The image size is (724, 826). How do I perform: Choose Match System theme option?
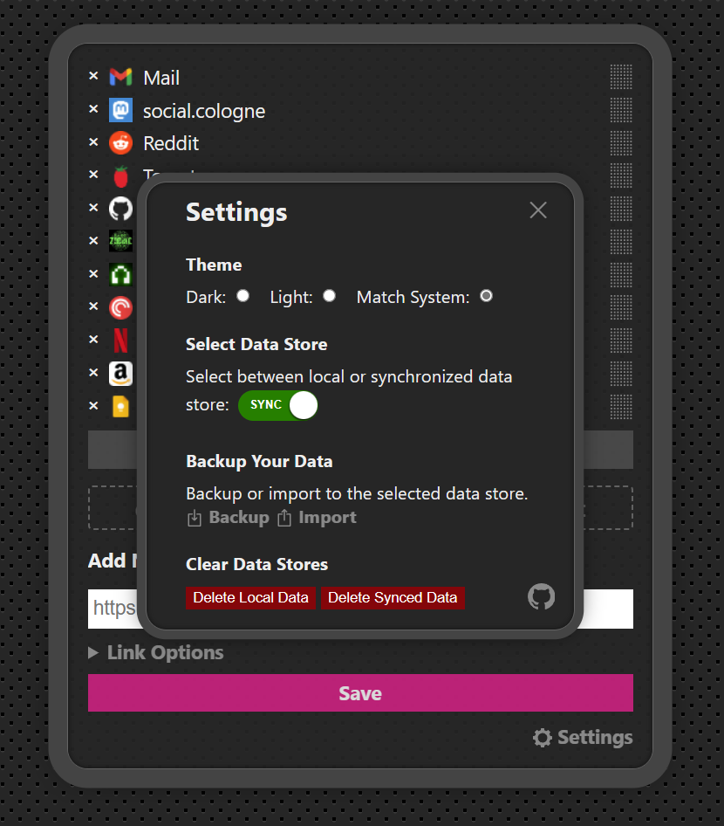486,295
